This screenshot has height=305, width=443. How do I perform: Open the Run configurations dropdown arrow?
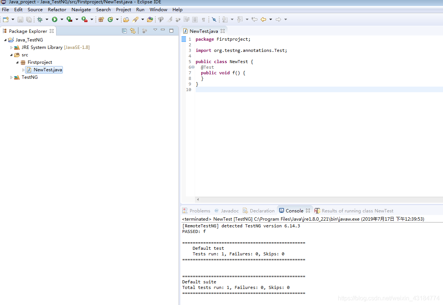tap(62, 19)
